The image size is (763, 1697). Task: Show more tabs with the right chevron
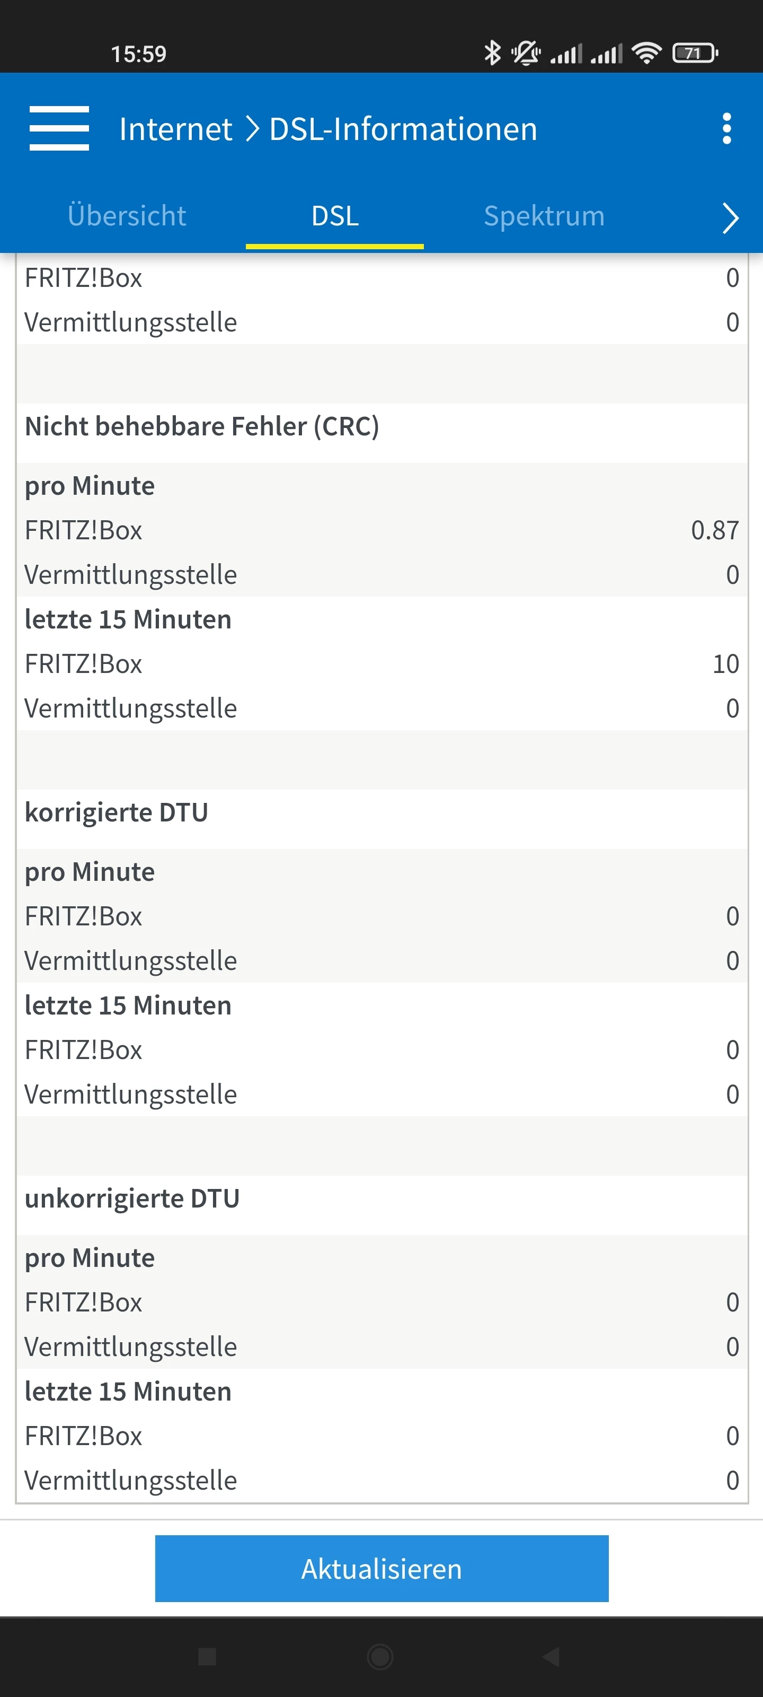pyautogui.click(x=730, y=218)
